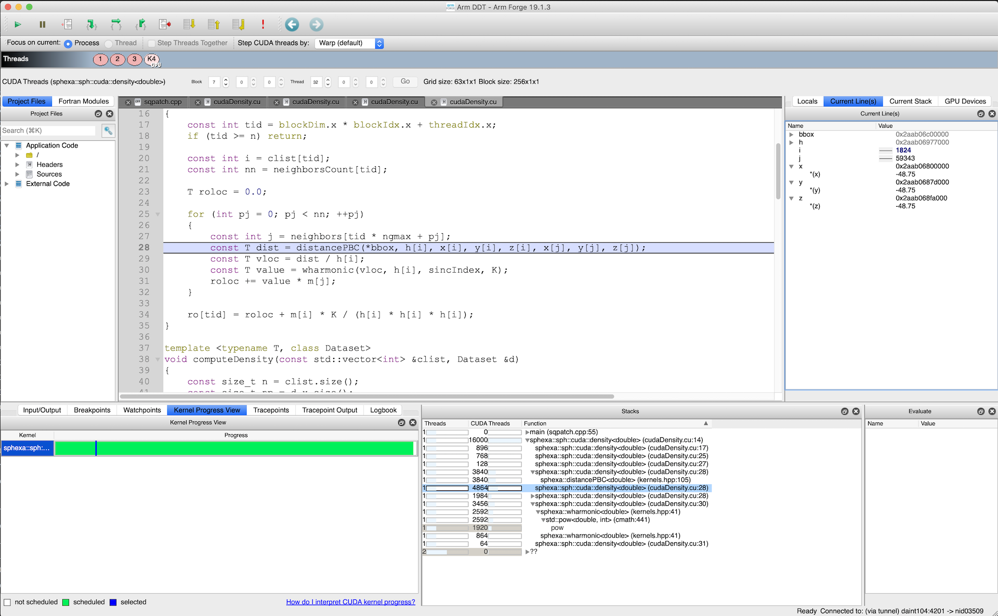Switch to the Breakpoints tab
Screen dimensions: 998x616
click(x=92, y=410)
